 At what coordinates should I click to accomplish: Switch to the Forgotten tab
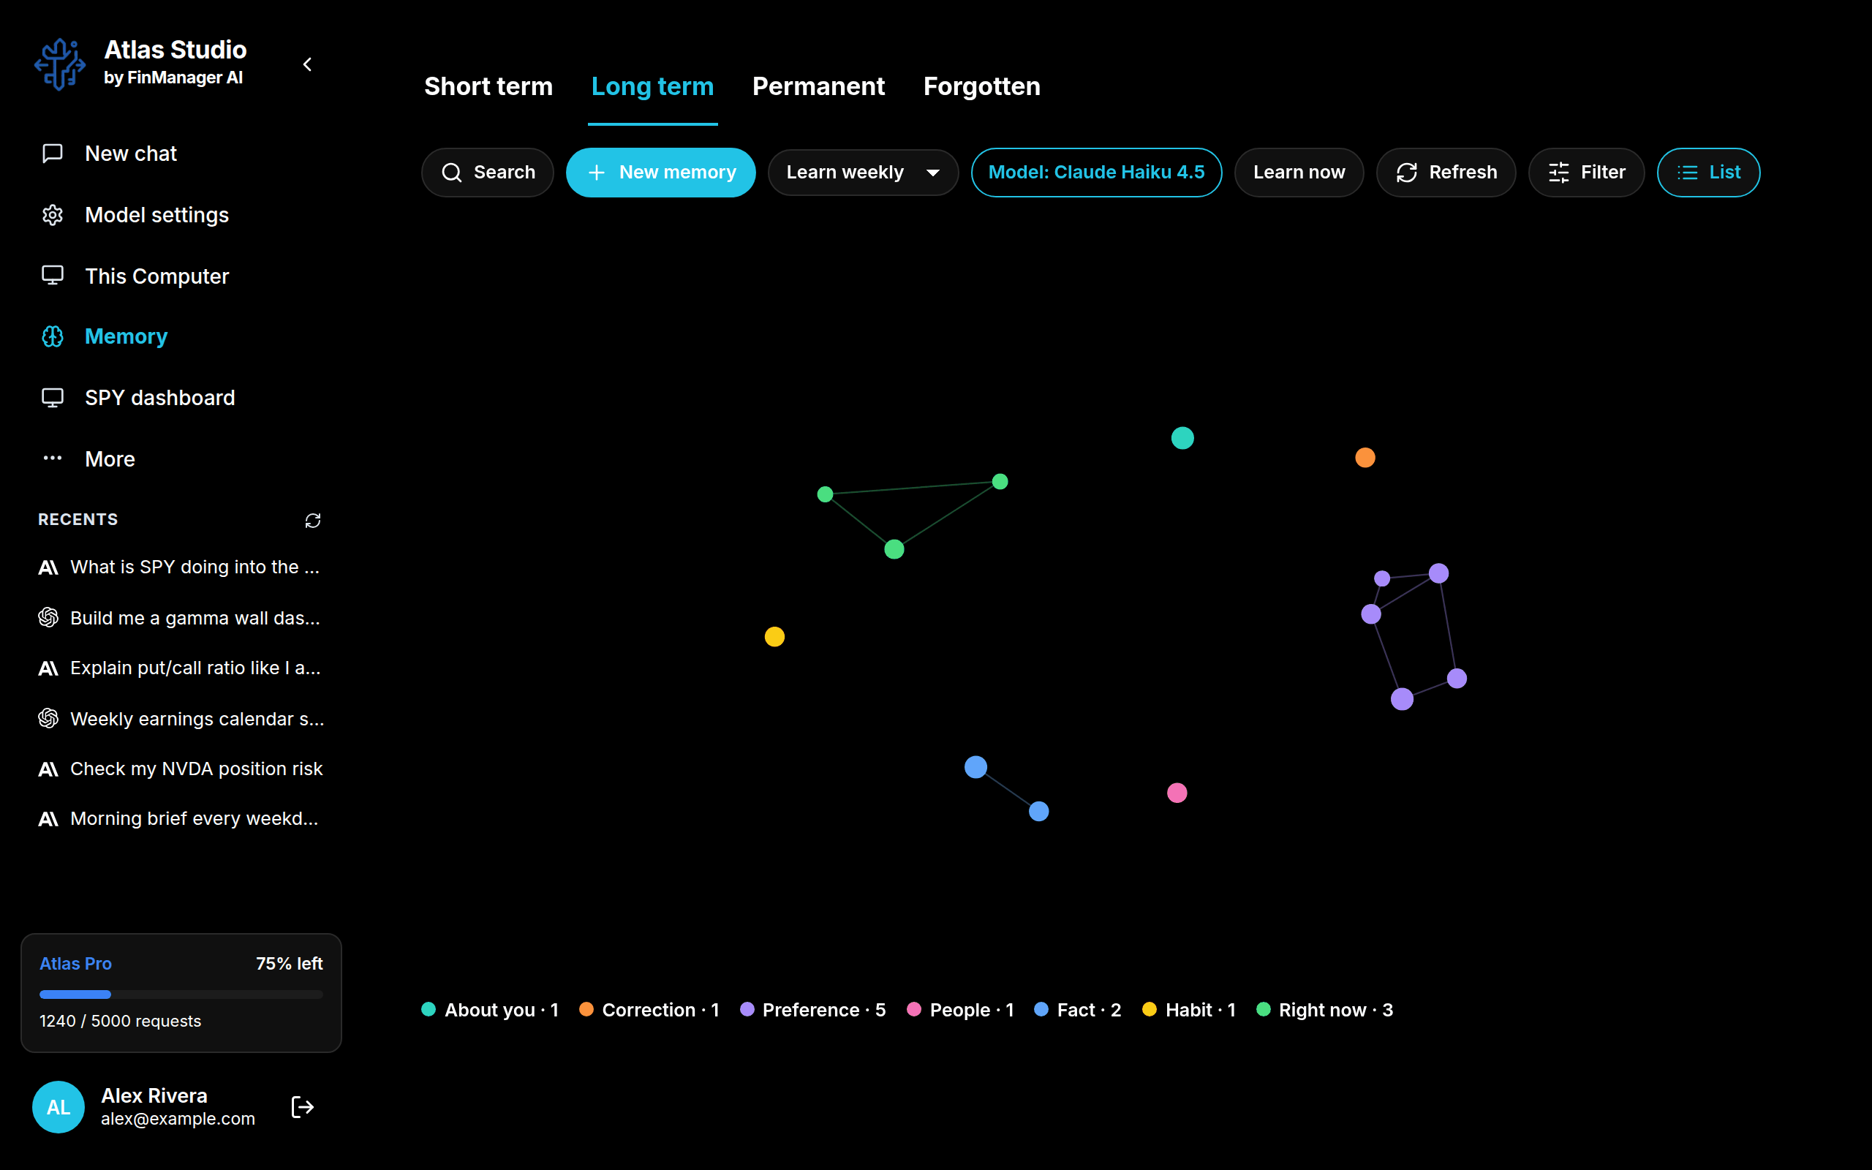tap(981, 86)
